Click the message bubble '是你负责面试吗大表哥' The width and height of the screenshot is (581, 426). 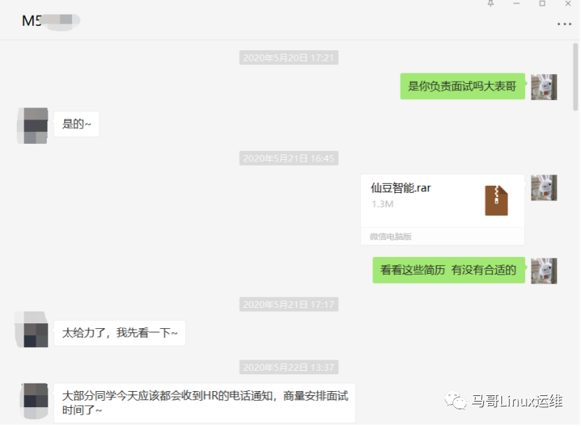coord(462,85)
